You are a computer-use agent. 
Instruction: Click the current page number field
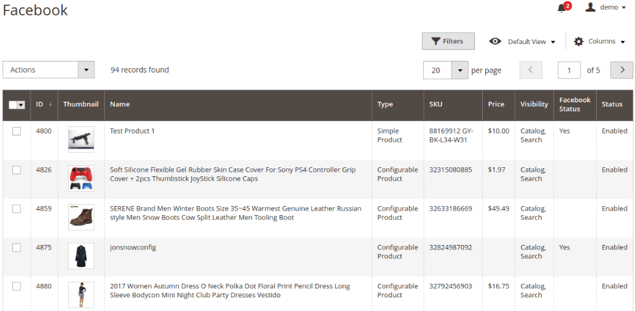tap(569, 70)
